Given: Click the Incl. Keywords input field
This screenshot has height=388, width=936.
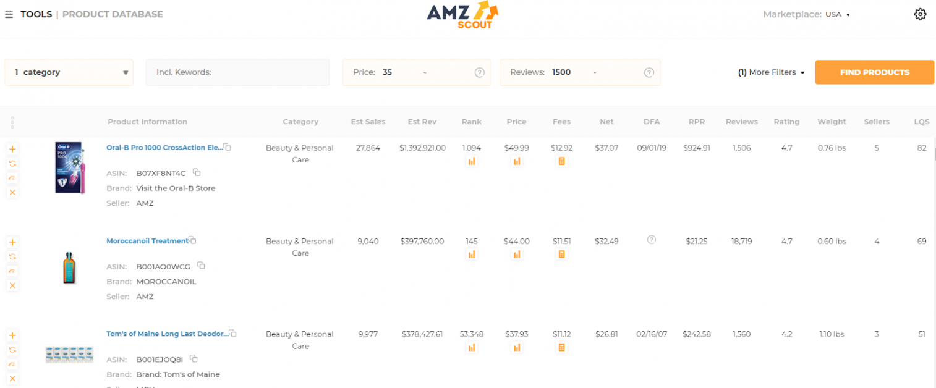Looking at the screenshot, I should (x=237, y=72).
